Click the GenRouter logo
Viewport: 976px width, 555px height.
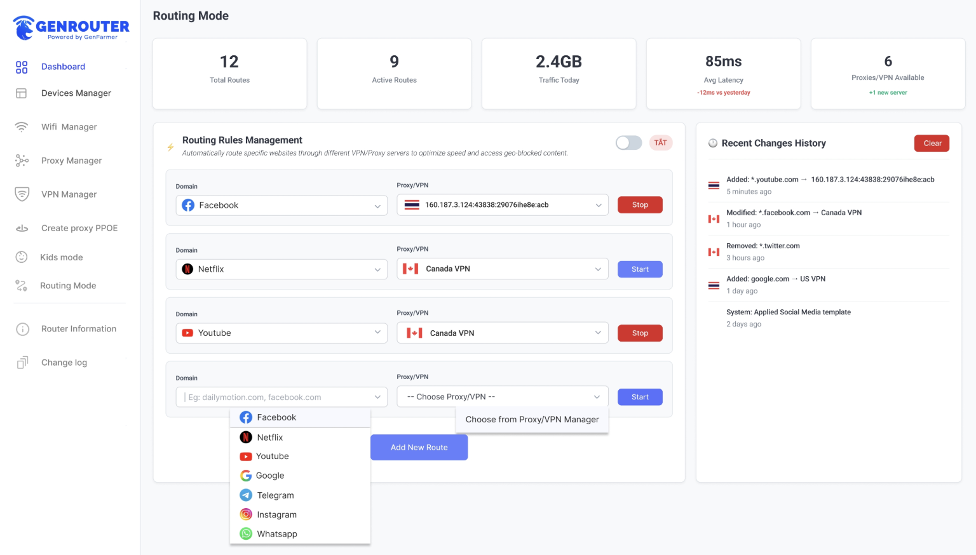(x=71, y=28)
